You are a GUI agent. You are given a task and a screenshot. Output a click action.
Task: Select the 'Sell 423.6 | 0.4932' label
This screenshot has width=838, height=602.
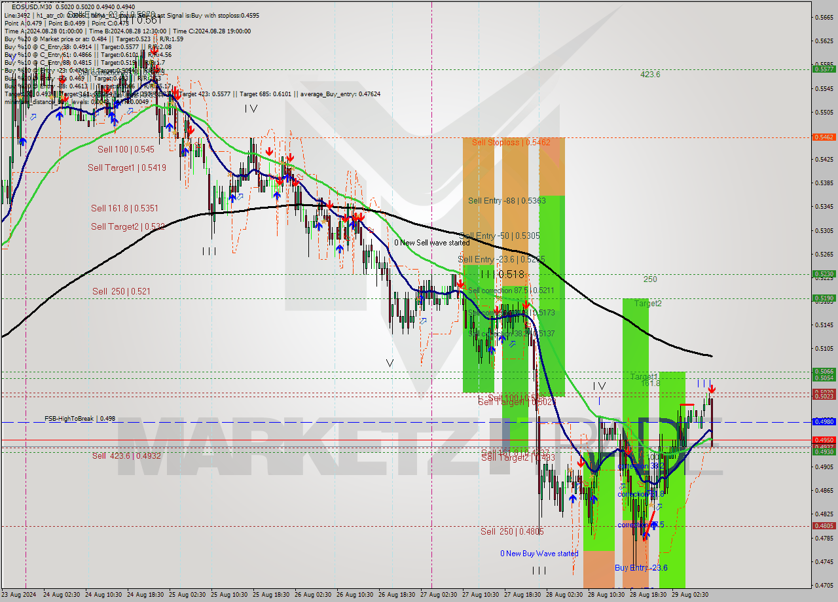126,455
